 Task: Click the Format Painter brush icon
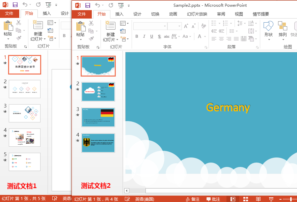coord(91,39)
